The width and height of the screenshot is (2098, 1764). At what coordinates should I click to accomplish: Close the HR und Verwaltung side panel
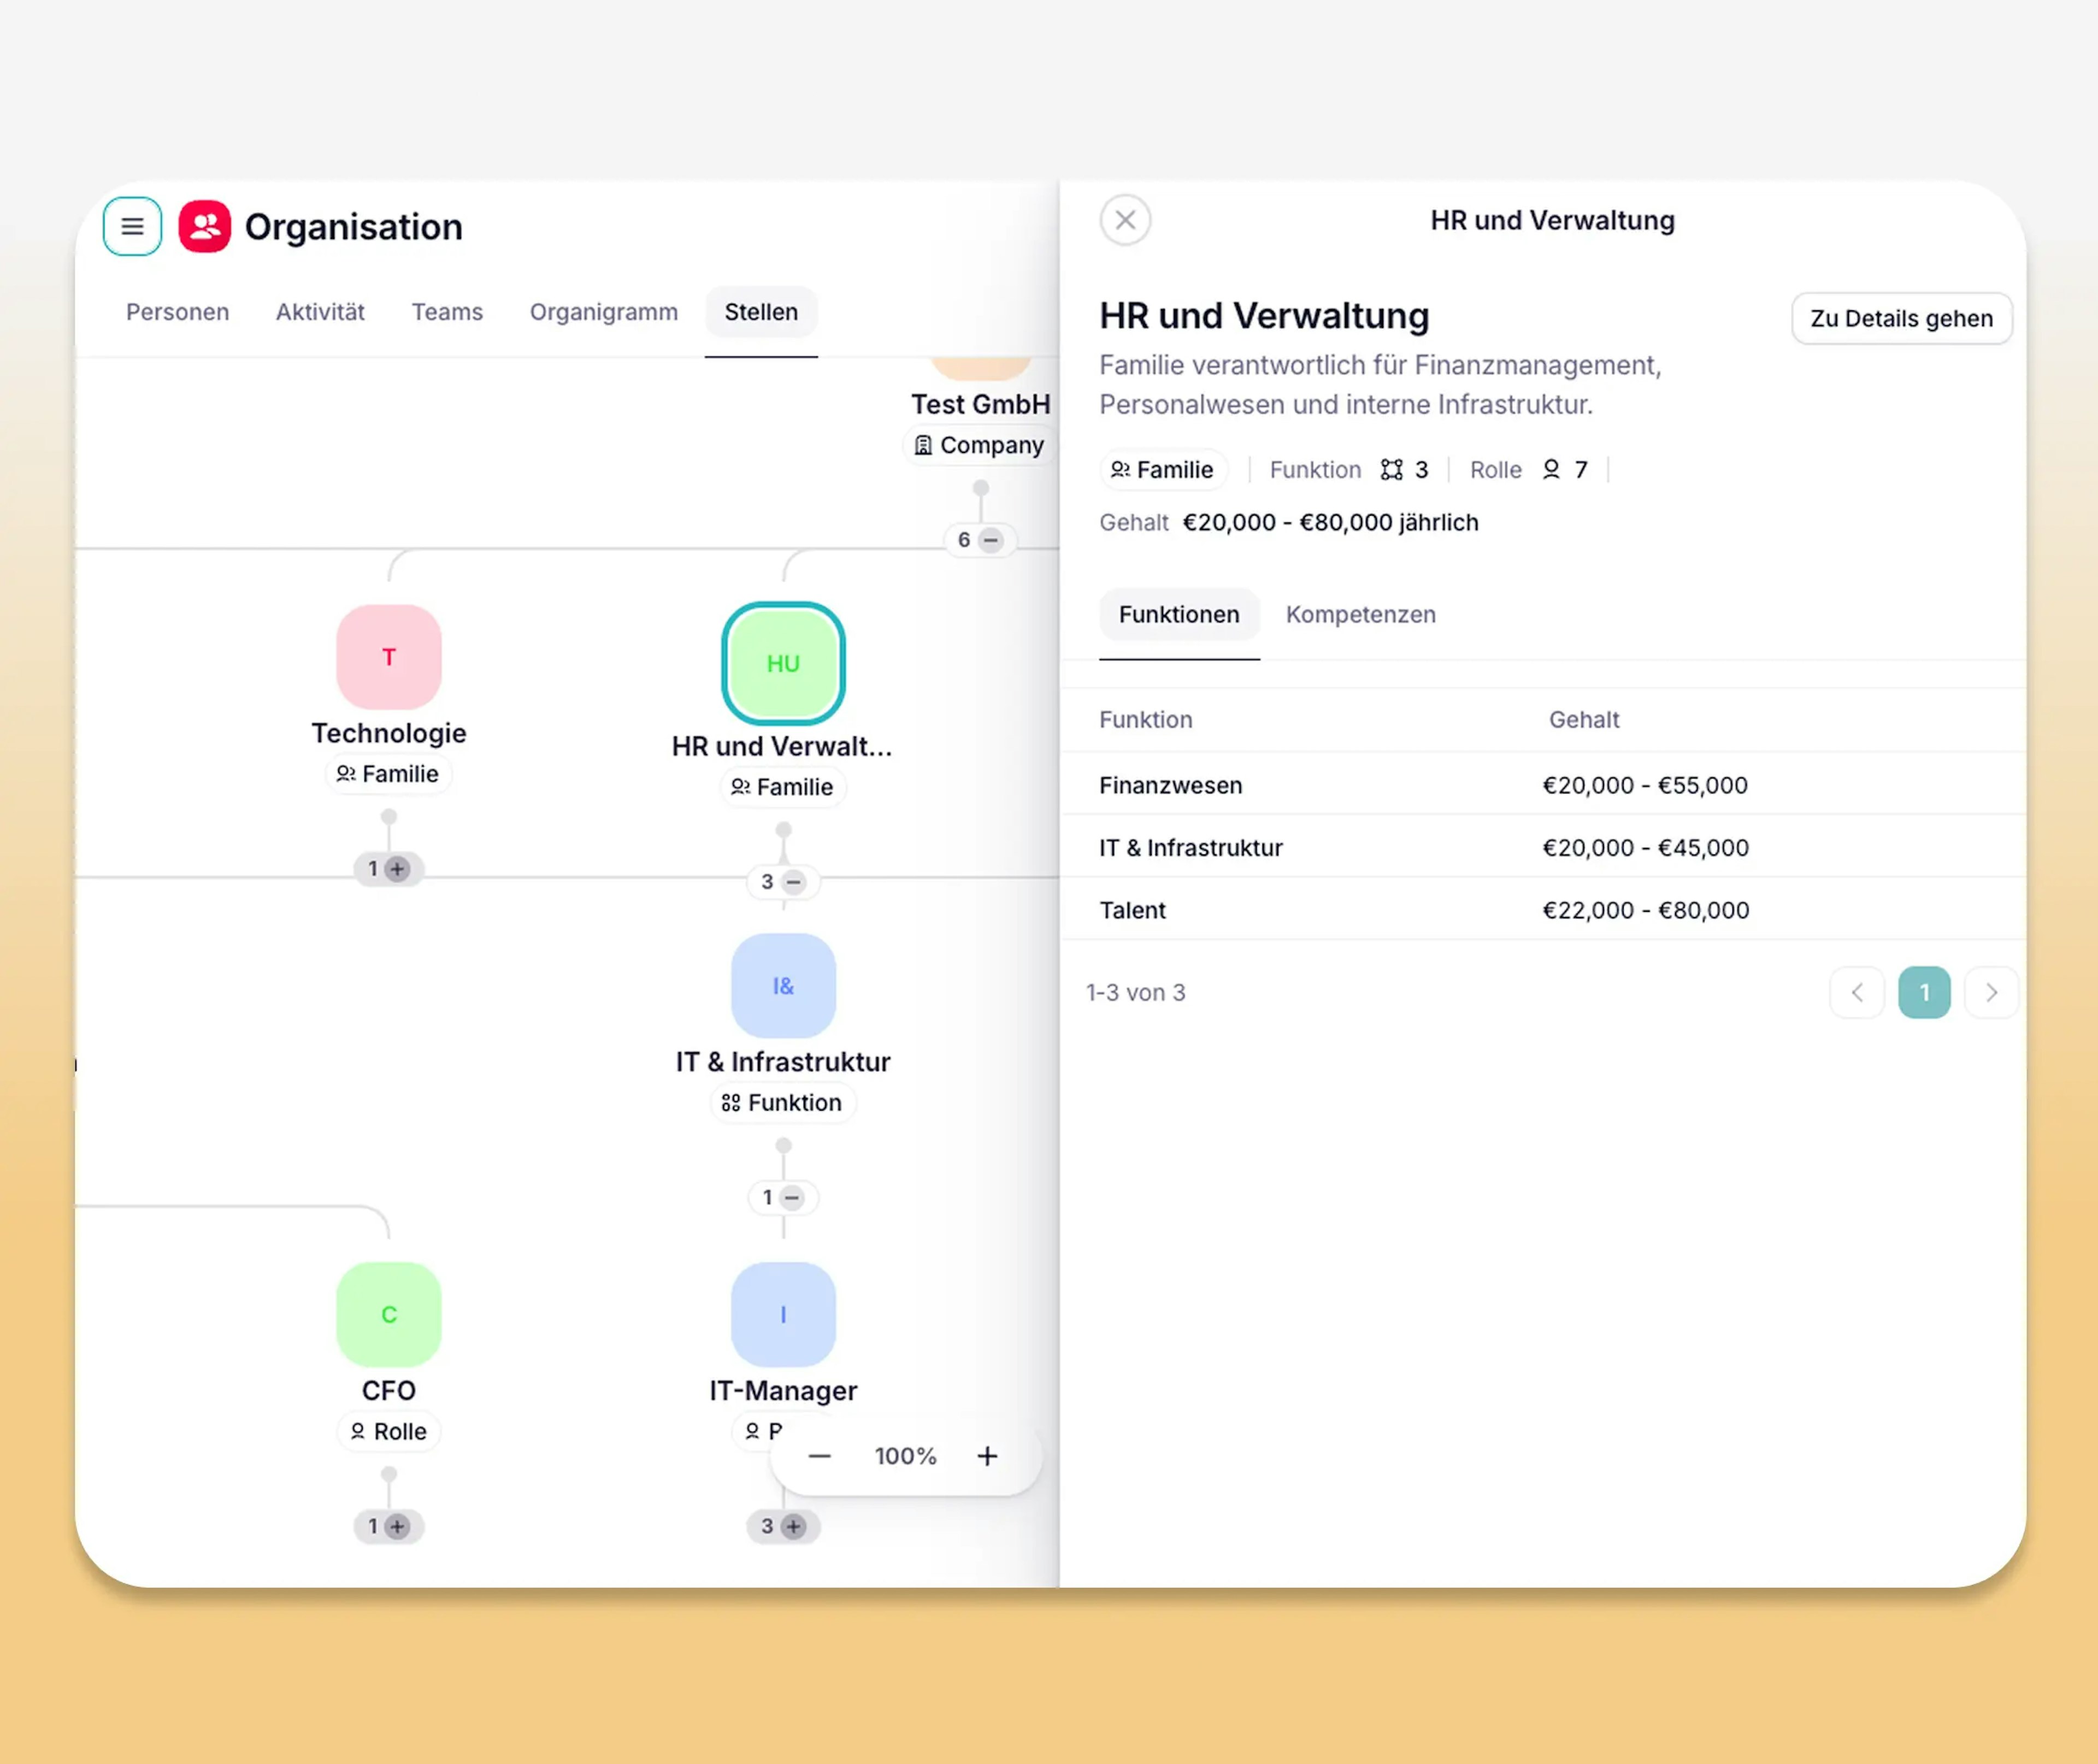[x=1125, y=220]
